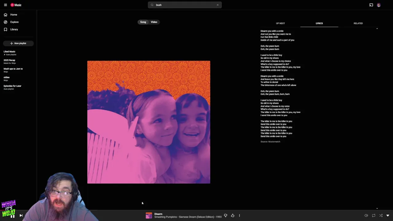Click the small album thumbnail in player bar
393x221 pixels.
click(149, 215)
